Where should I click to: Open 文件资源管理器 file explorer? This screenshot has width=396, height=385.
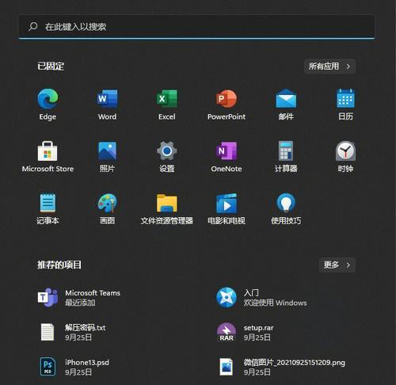[x=167, y=209]
